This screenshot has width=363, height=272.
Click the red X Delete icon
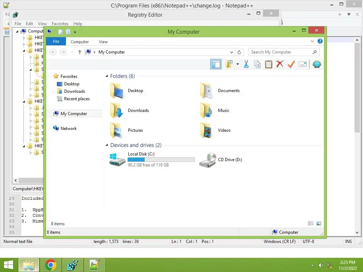coord(280,64)
